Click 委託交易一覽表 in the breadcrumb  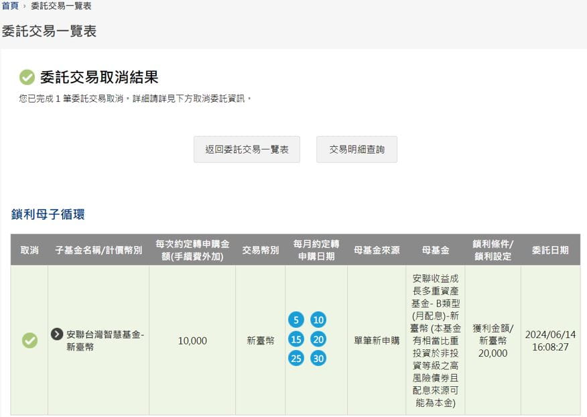[x=61, y=6]
